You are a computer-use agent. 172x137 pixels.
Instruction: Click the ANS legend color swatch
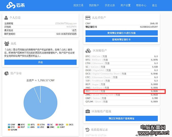pos(29,127)
